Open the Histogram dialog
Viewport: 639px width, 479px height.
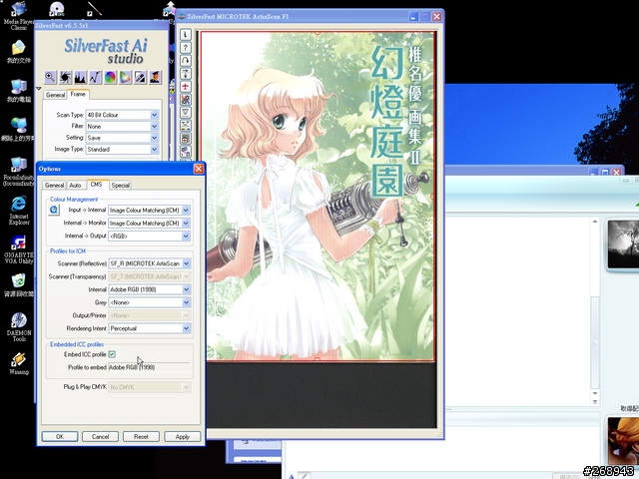[80, 77]
